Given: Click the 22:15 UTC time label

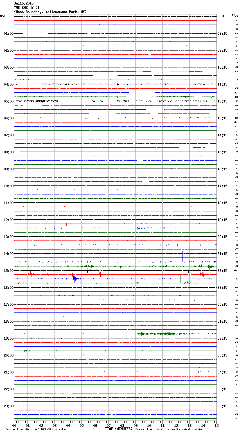Looking at the screenshot, I should (x=222, y=271).
